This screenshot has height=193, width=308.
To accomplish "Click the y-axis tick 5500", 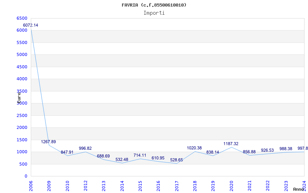I will 22,42.
